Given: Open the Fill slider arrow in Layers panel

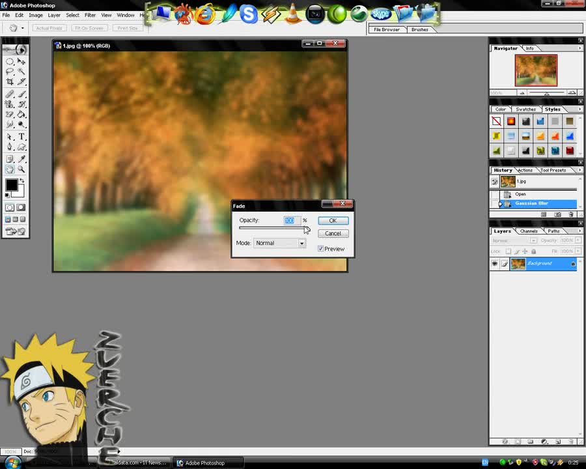Looking at the screenshot, I should (x=578, y=251).
